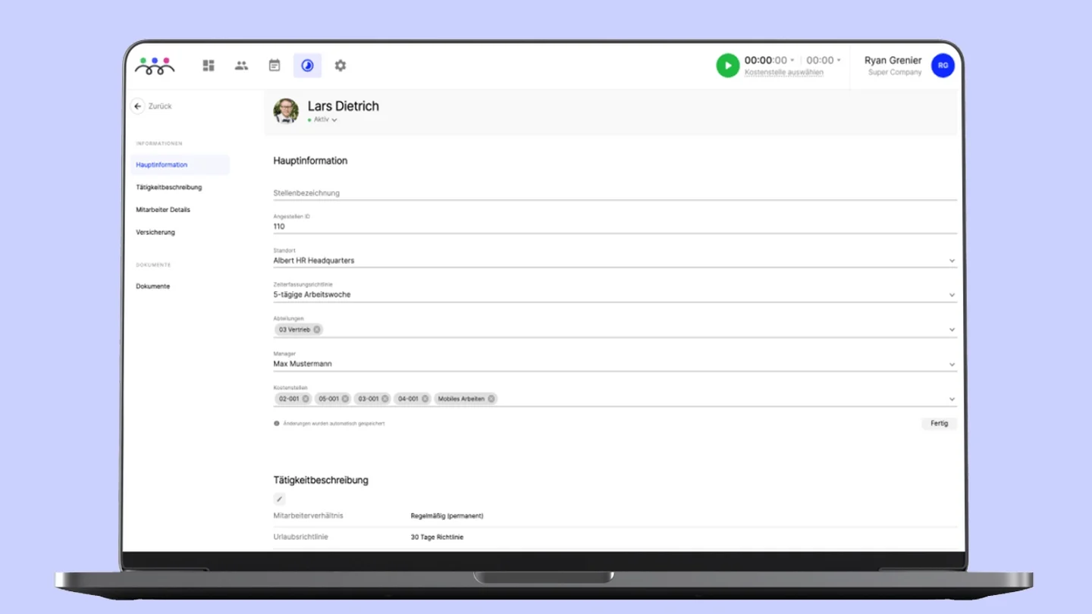Click the Albert HR Headquarters value
1092x614 pixels.
pos(314,261)
